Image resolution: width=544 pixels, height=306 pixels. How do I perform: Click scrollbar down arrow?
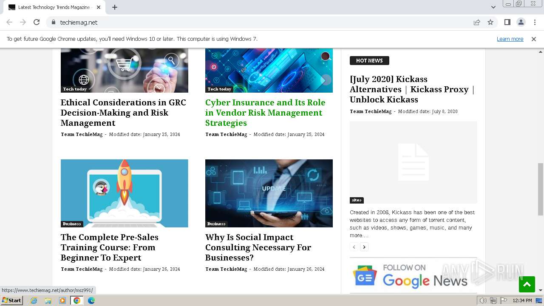[x=541, y=290]
